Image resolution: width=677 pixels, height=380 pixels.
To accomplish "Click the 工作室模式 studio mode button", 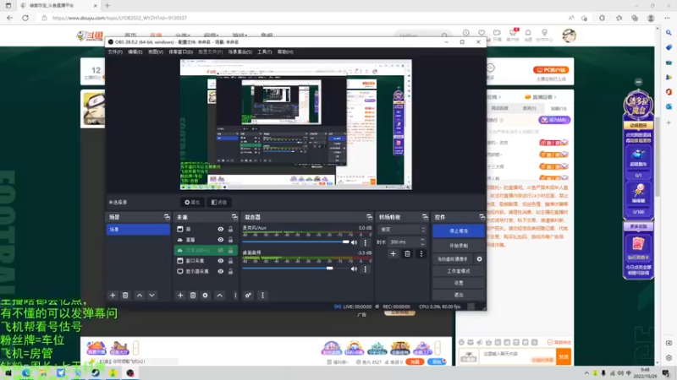I will [x=459, y=271].
